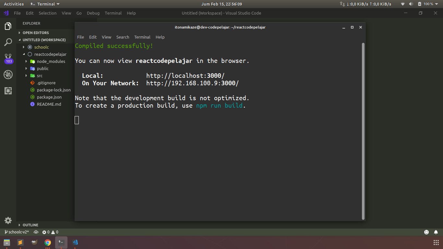Viewport: 443px width, 249px height.
Task: Show applications grid in the dock
Action: coord(436,243)
